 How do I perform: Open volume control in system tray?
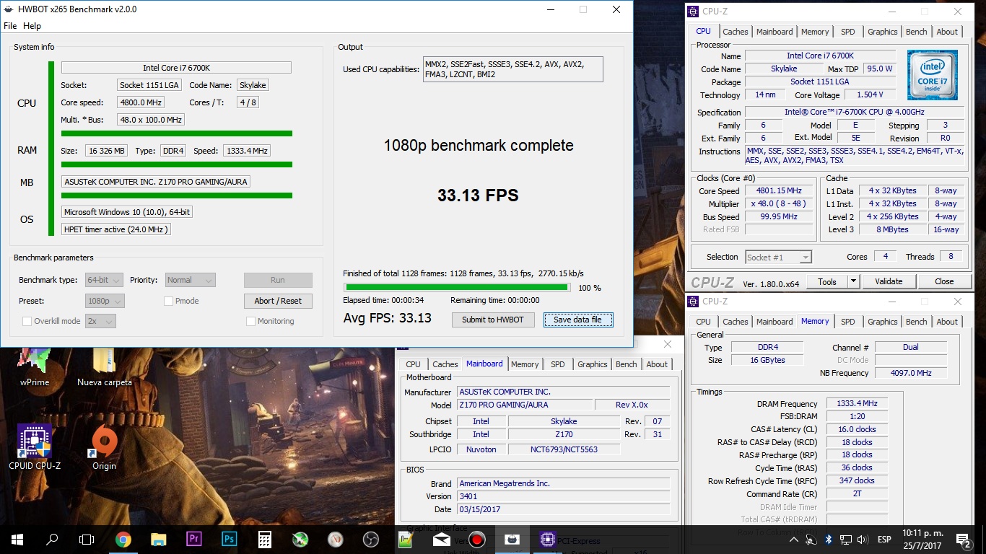coord(862,540)
